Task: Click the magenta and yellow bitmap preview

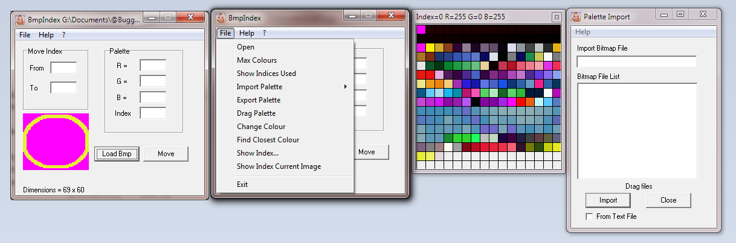Action: pyautogui.click(x=56, y=141)
